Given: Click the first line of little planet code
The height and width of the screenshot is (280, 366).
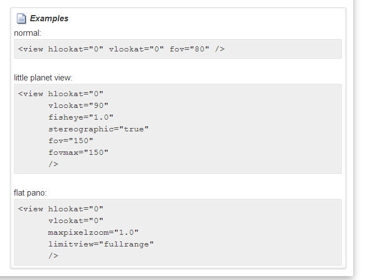Looking at the screenshot, I should pos(61,94).
